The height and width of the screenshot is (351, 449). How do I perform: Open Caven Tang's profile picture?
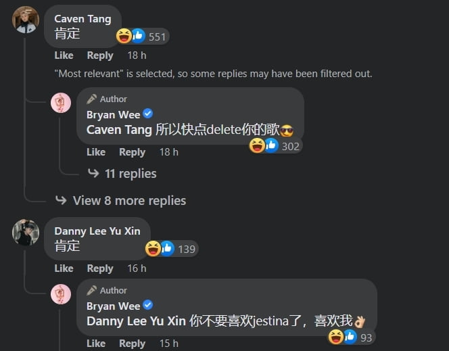click(26, 20)
